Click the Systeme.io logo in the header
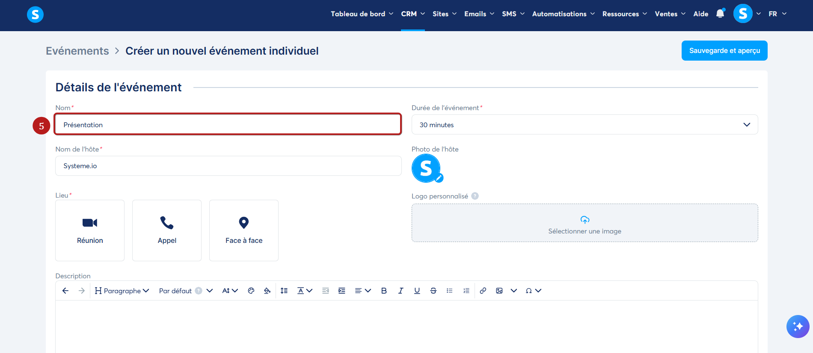Image resolution: width=813 pixels, height=353 pixels. 35,15
